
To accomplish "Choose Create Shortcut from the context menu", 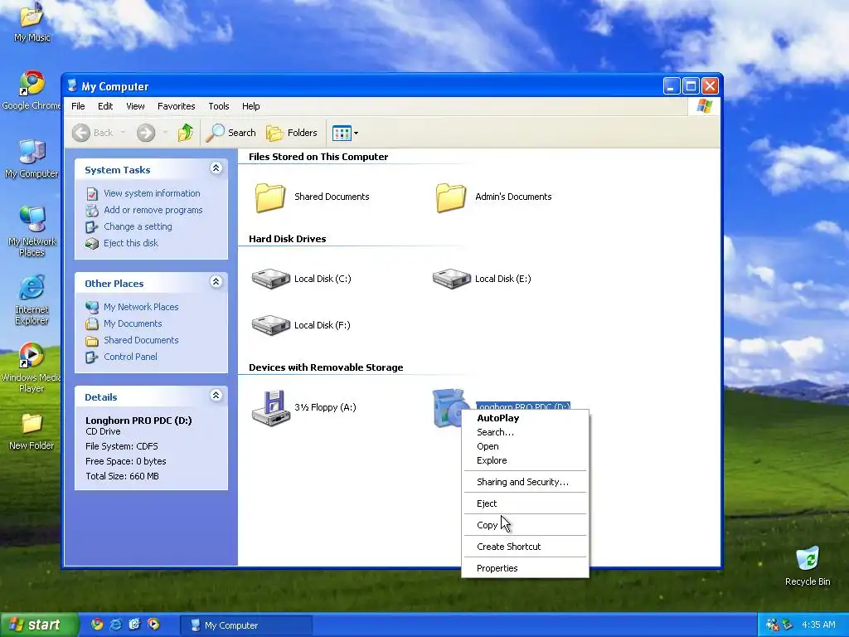I will click(x=525, y=547).
